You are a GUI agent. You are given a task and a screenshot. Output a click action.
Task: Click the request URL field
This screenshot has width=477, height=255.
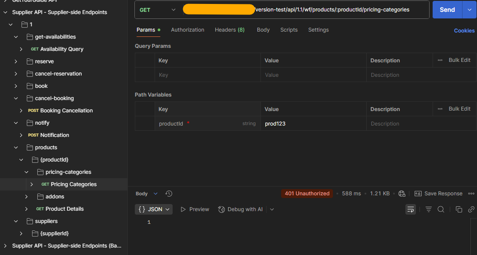point(305,10)
